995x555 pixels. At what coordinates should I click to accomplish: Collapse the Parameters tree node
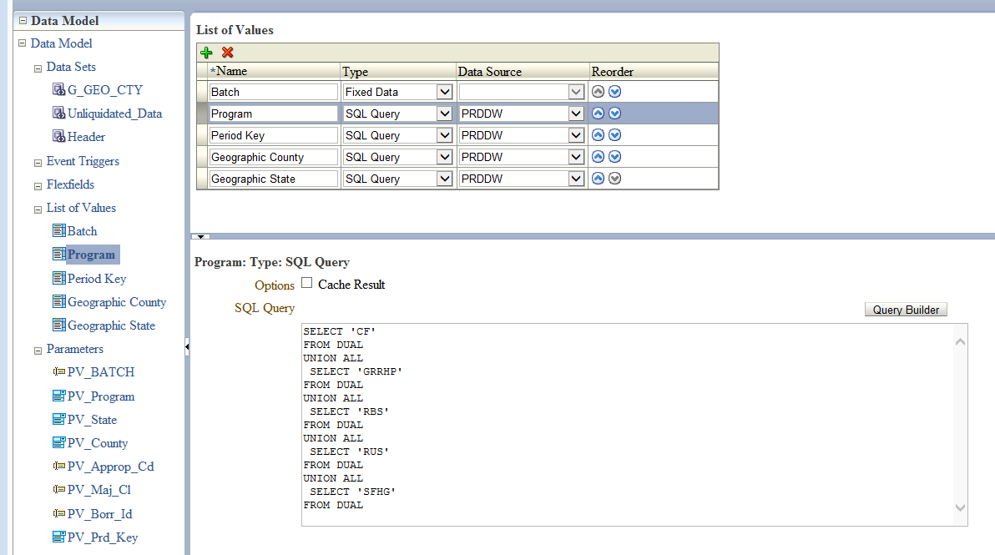coord(38,351)
